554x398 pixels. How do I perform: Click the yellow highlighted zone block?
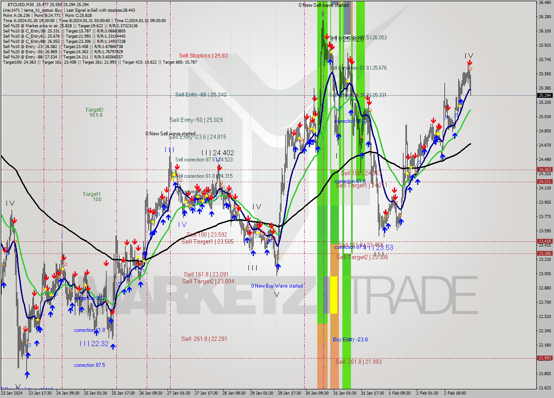[334, 295]
